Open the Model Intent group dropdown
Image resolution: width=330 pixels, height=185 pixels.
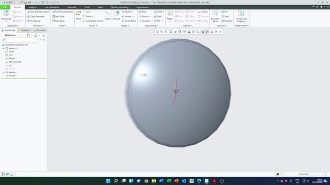(x=241, y=26)
